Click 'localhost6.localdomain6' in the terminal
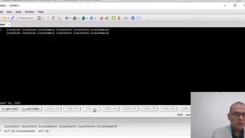The image size is (245, 138). 91,33
